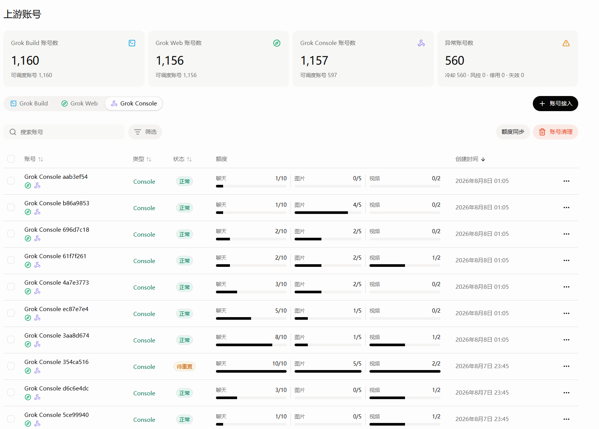Viewport: 599px width, 429px height.
Task: Click the 5/10 chat quota value for ec87e7e4
Action: [x=281, y=311]
